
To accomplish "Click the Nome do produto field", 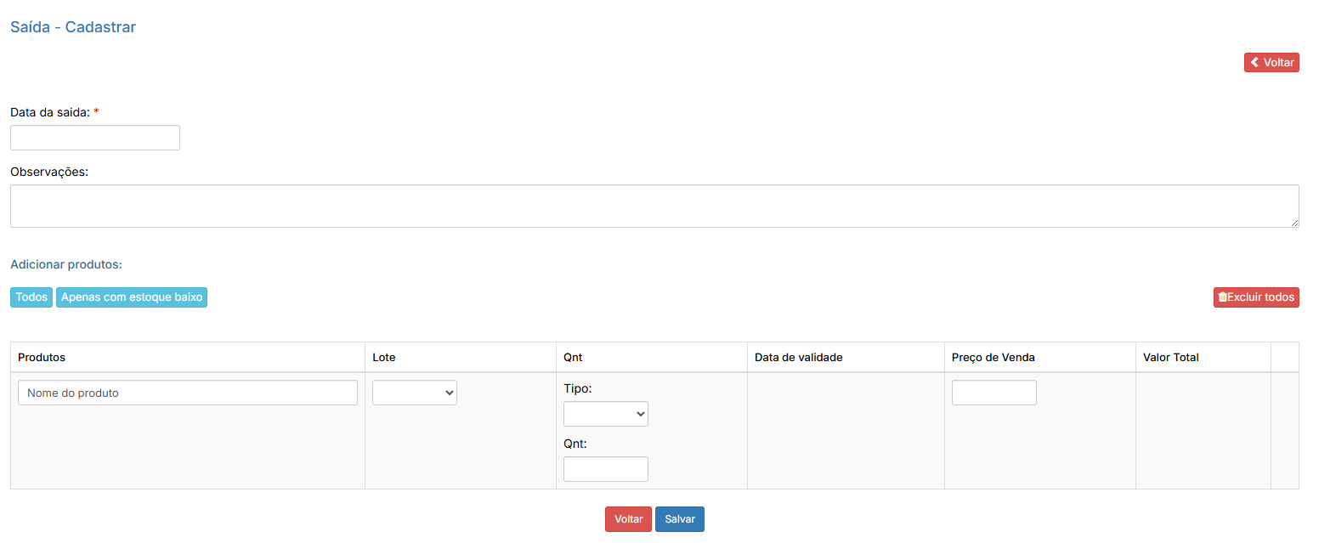I will (x=188, y=393).
